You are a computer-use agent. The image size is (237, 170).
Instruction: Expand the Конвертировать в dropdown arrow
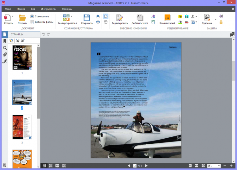point(71,16)
